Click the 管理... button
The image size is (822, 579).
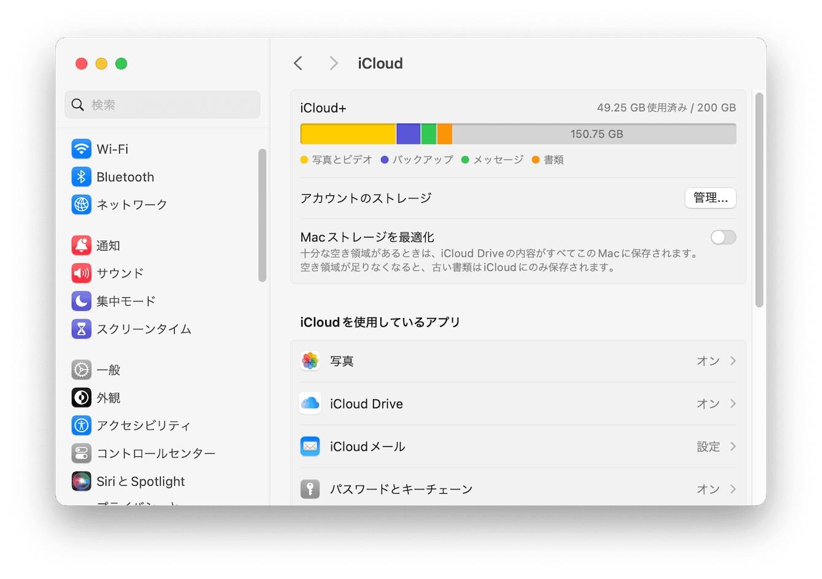click(x=710, y=198)
